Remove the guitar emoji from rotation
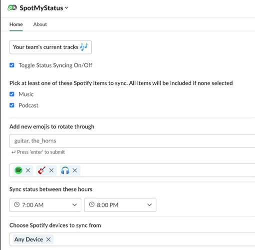Viewport: 255px width, 250px height. tap(51, 170)
